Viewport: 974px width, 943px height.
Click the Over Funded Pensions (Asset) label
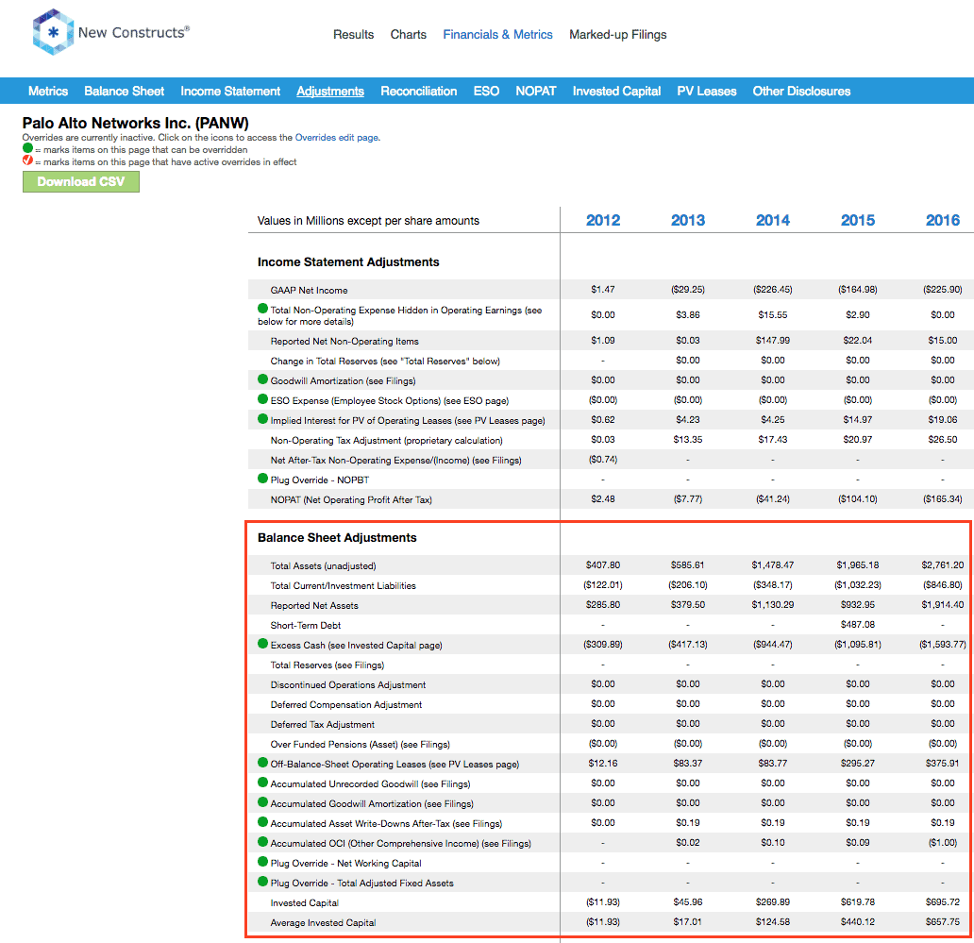point(361,744)
